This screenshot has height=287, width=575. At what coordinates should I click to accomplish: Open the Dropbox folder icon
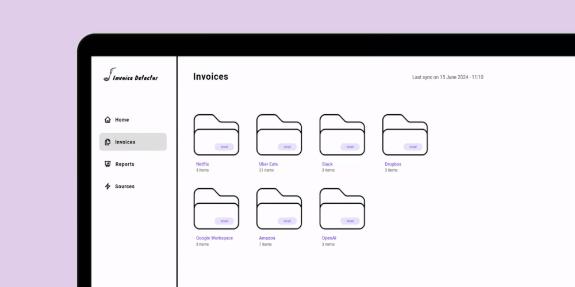pos(405,135)
